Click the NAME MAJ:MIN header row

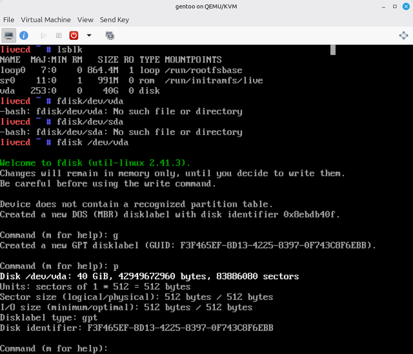point(111,60)
